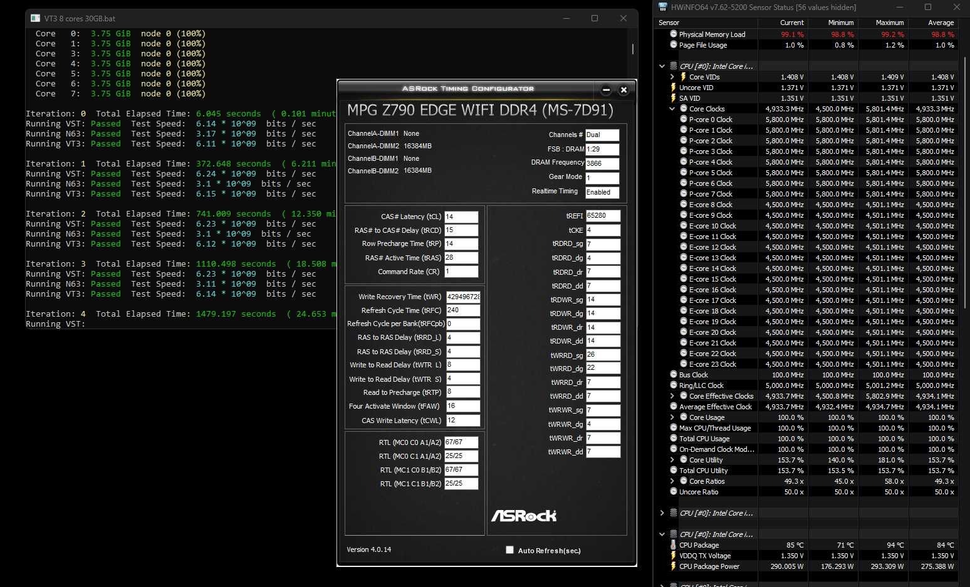Click the Uncore Ratio sensor icon
This screenshot has height=587, width=970.
tap(674, 491)
